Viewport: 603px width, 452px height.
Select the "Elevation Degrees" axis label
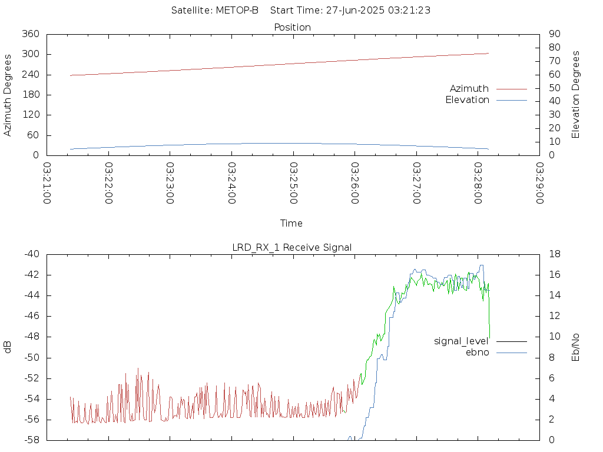coord(575,95)
